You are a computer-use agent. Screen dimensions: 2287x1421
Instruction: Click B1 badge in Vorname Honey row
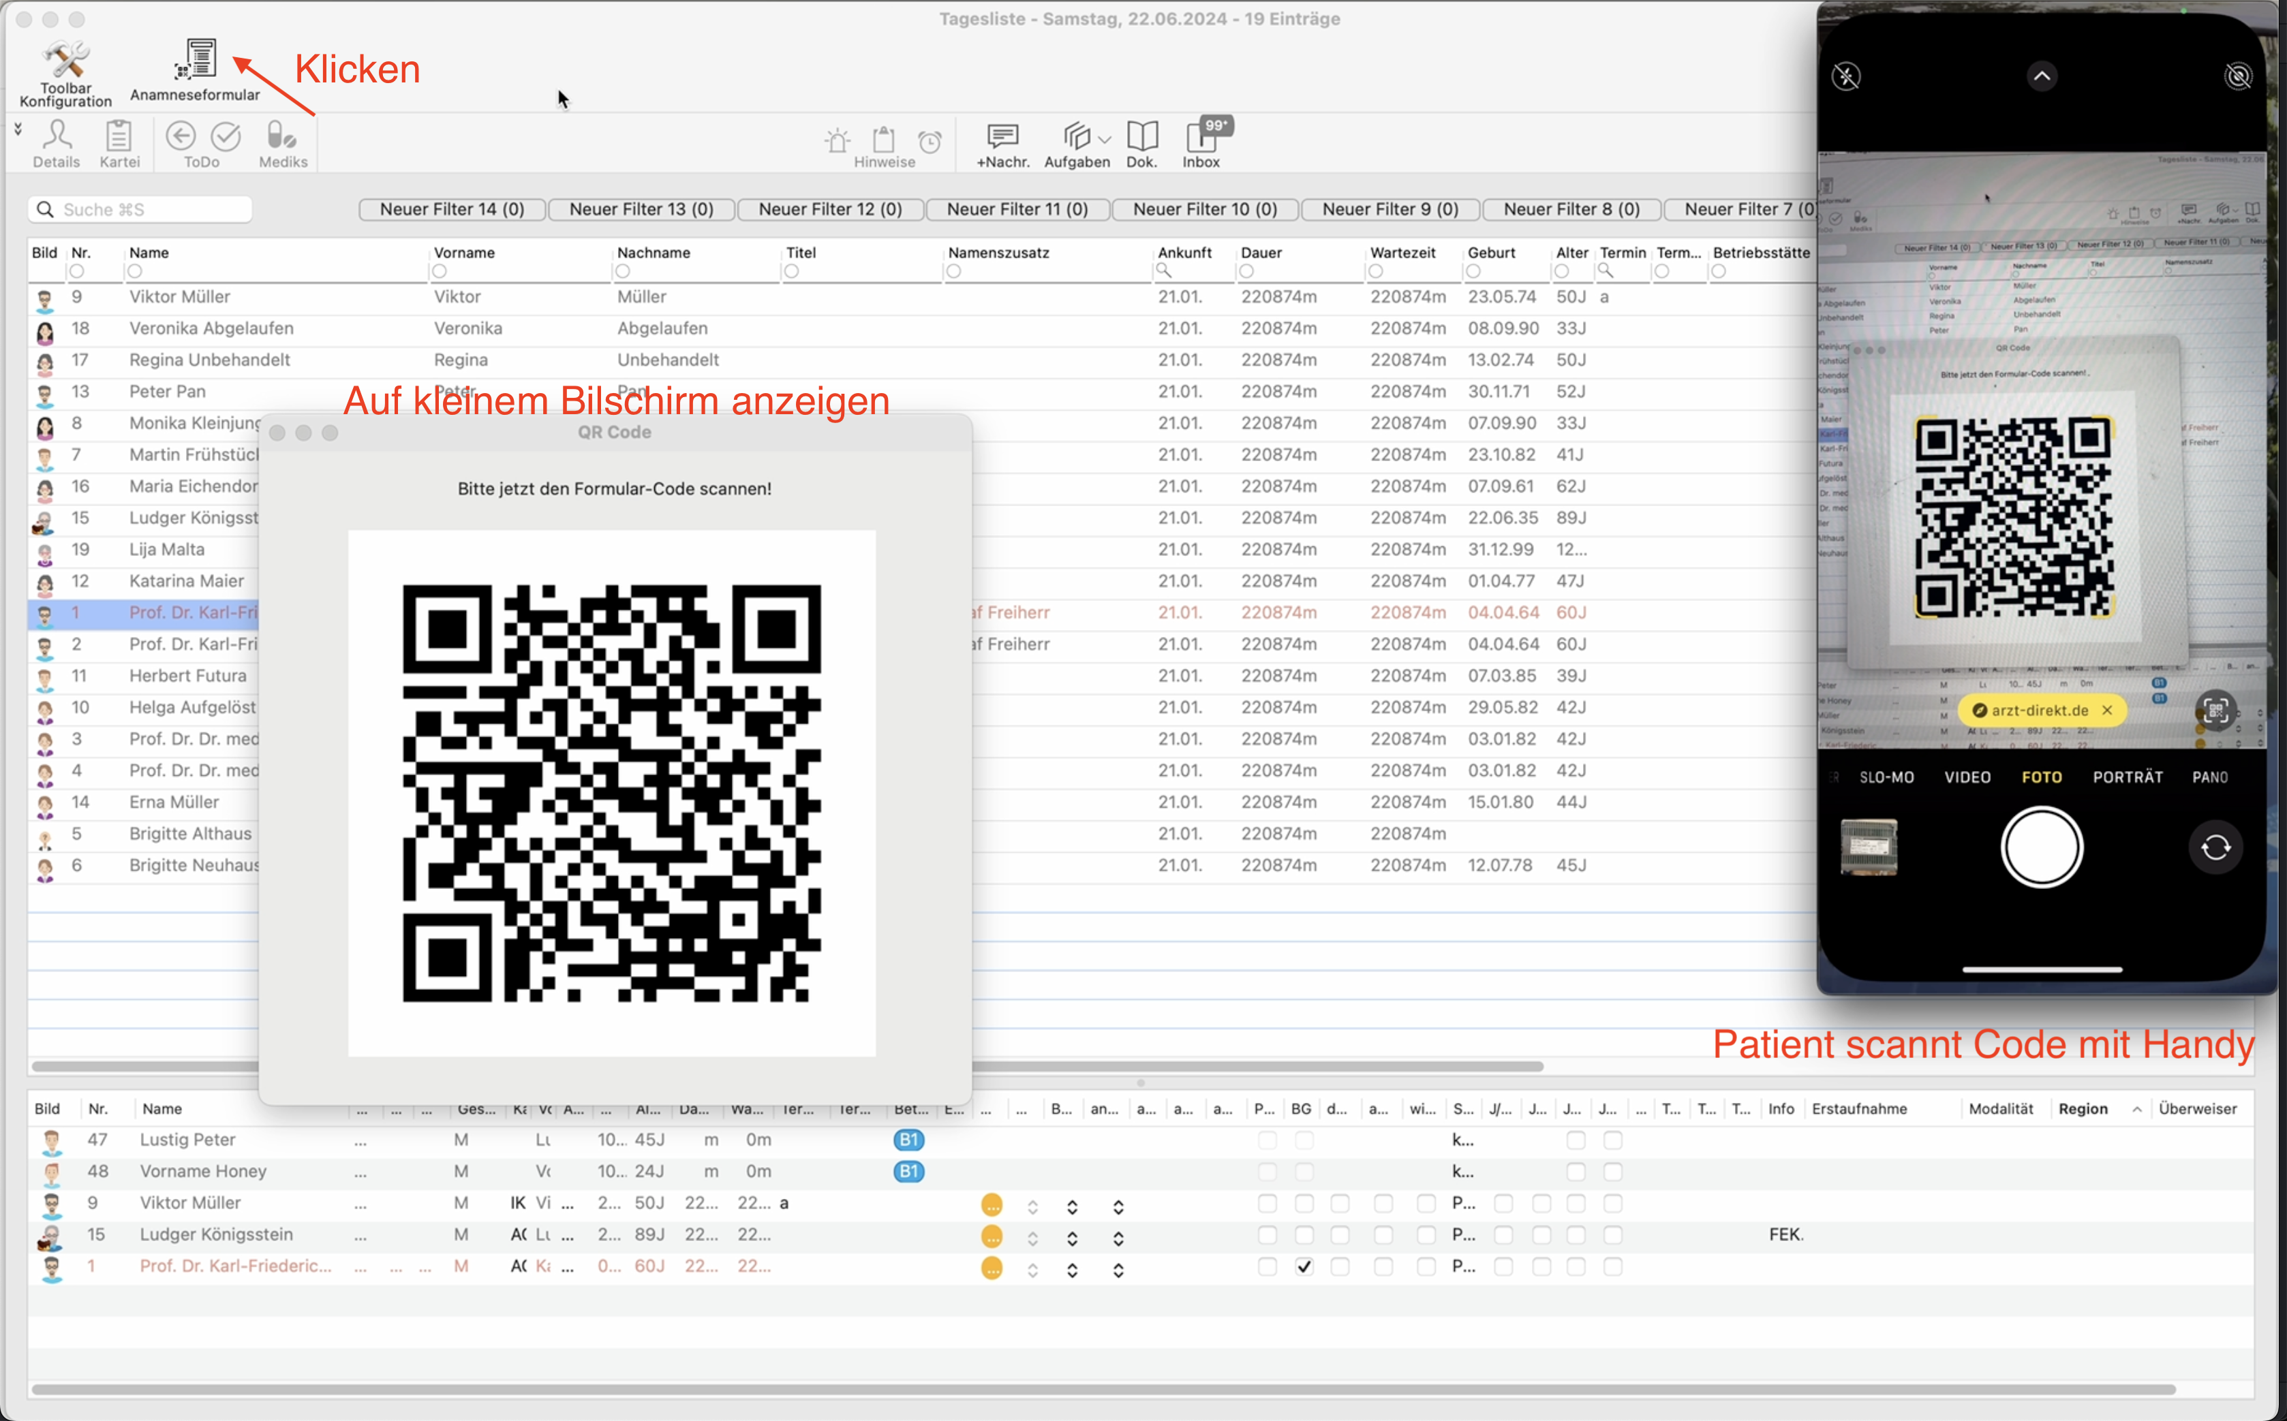[908, 1172]
